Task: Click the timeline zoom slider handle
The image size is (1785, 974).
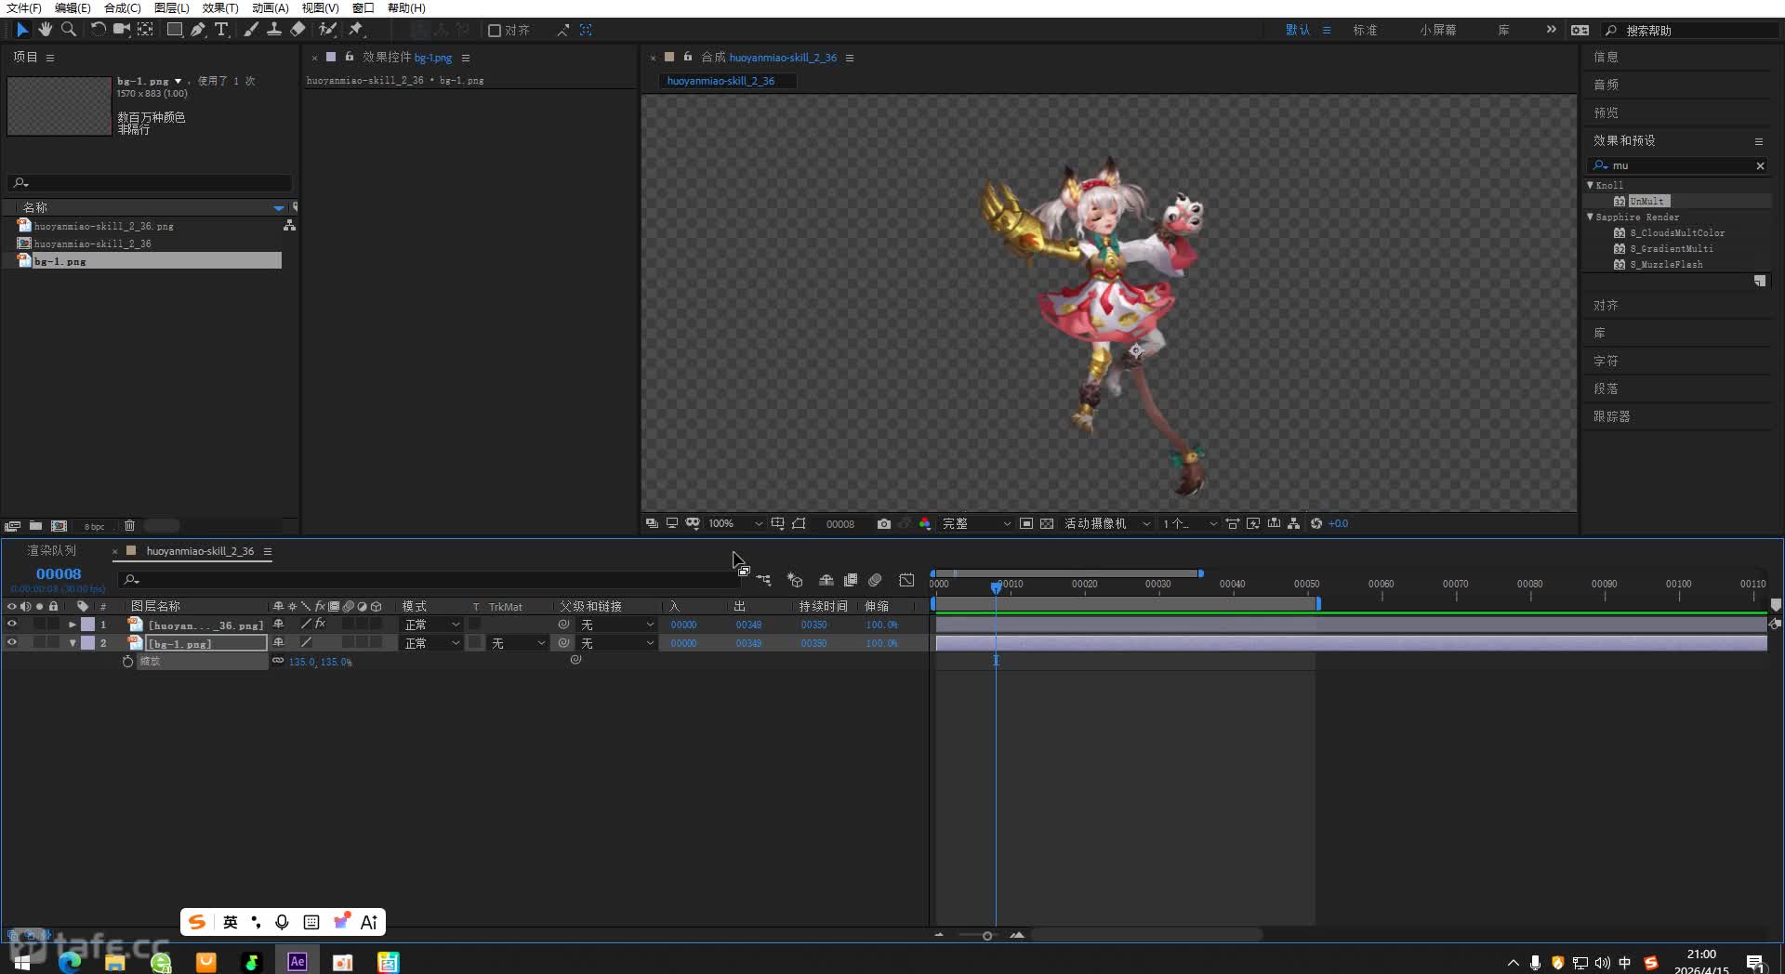Action: (987, 936)
